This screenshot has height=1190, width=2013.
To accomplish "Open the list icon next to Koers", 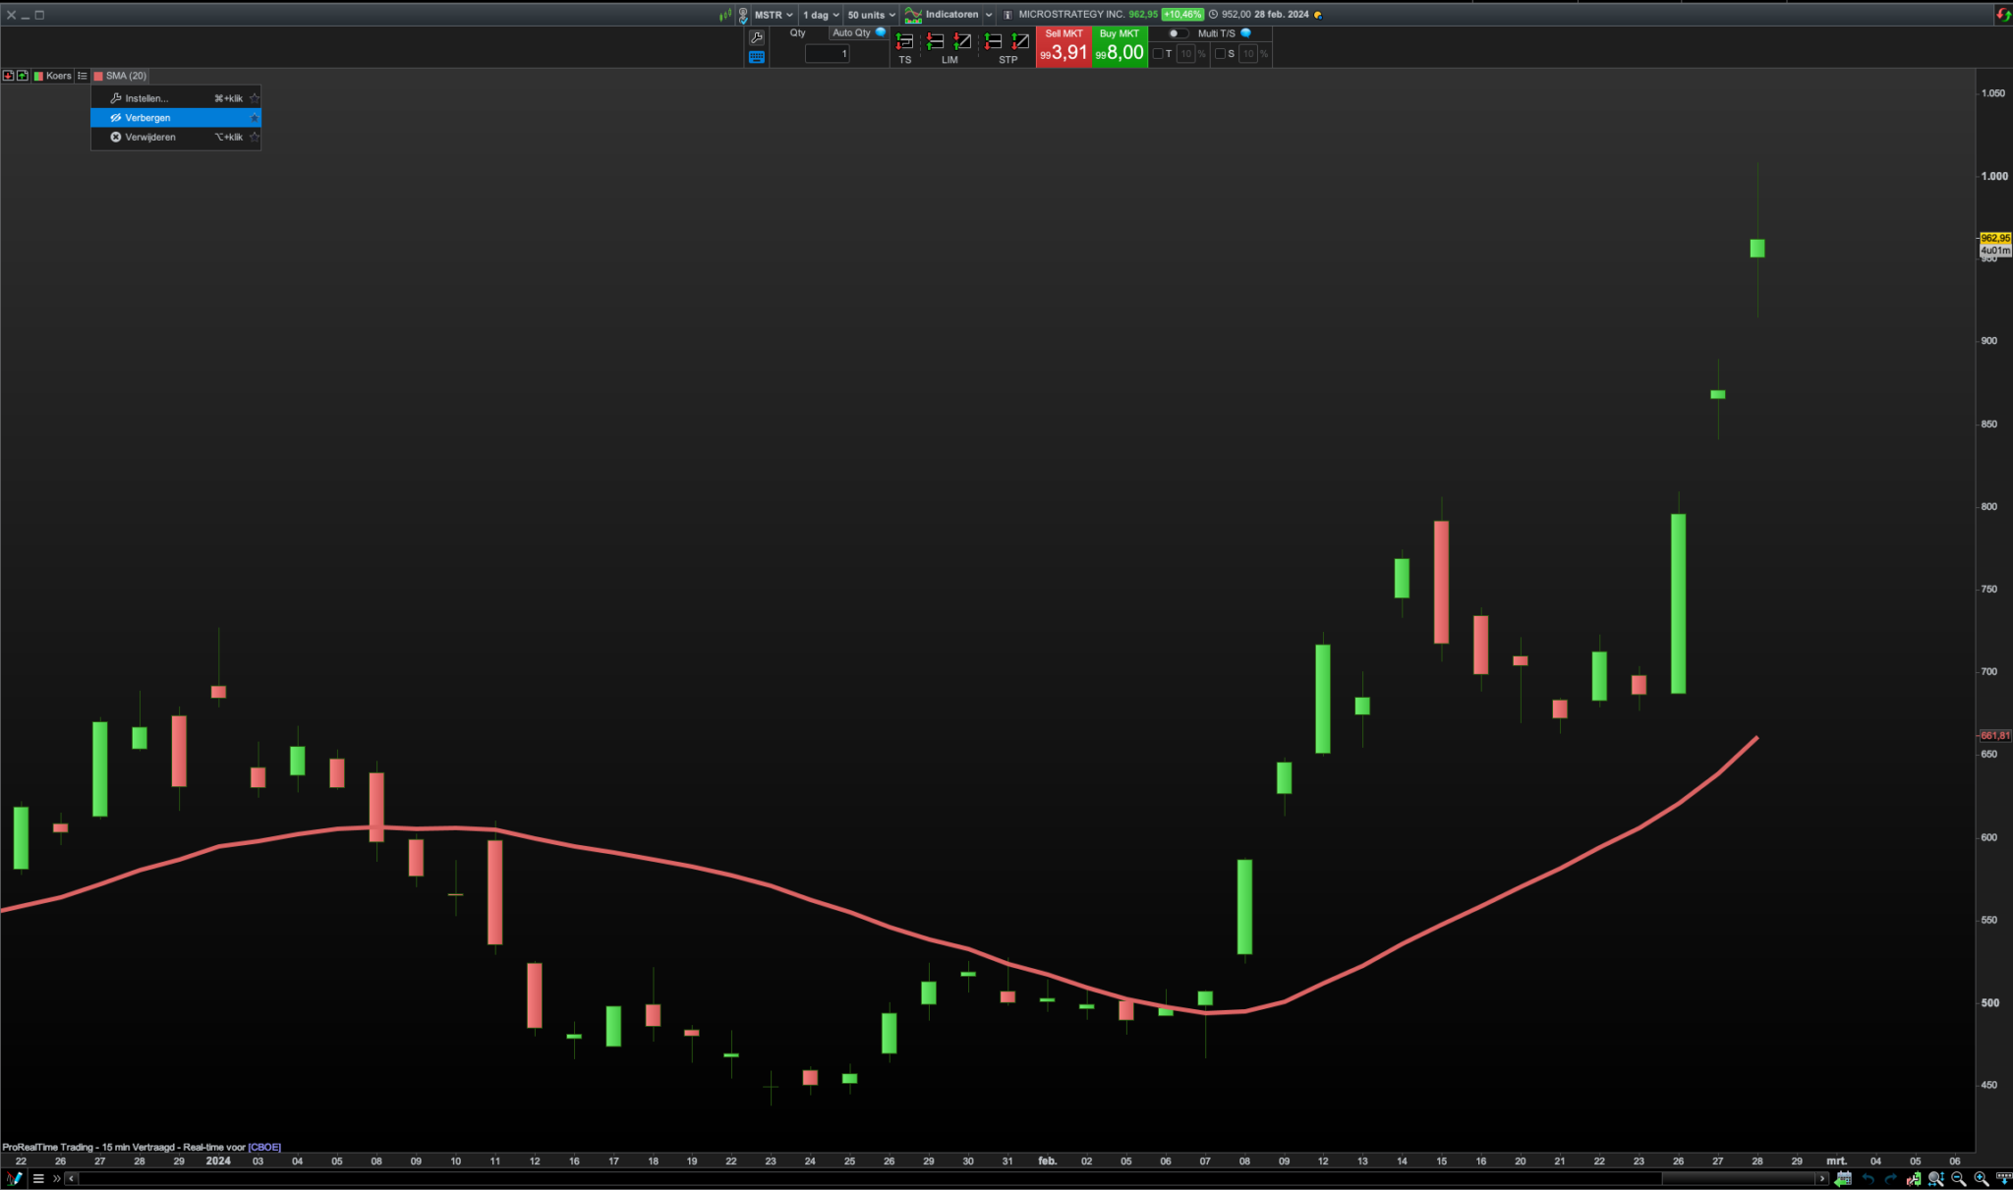I will (x=83, y=76).
